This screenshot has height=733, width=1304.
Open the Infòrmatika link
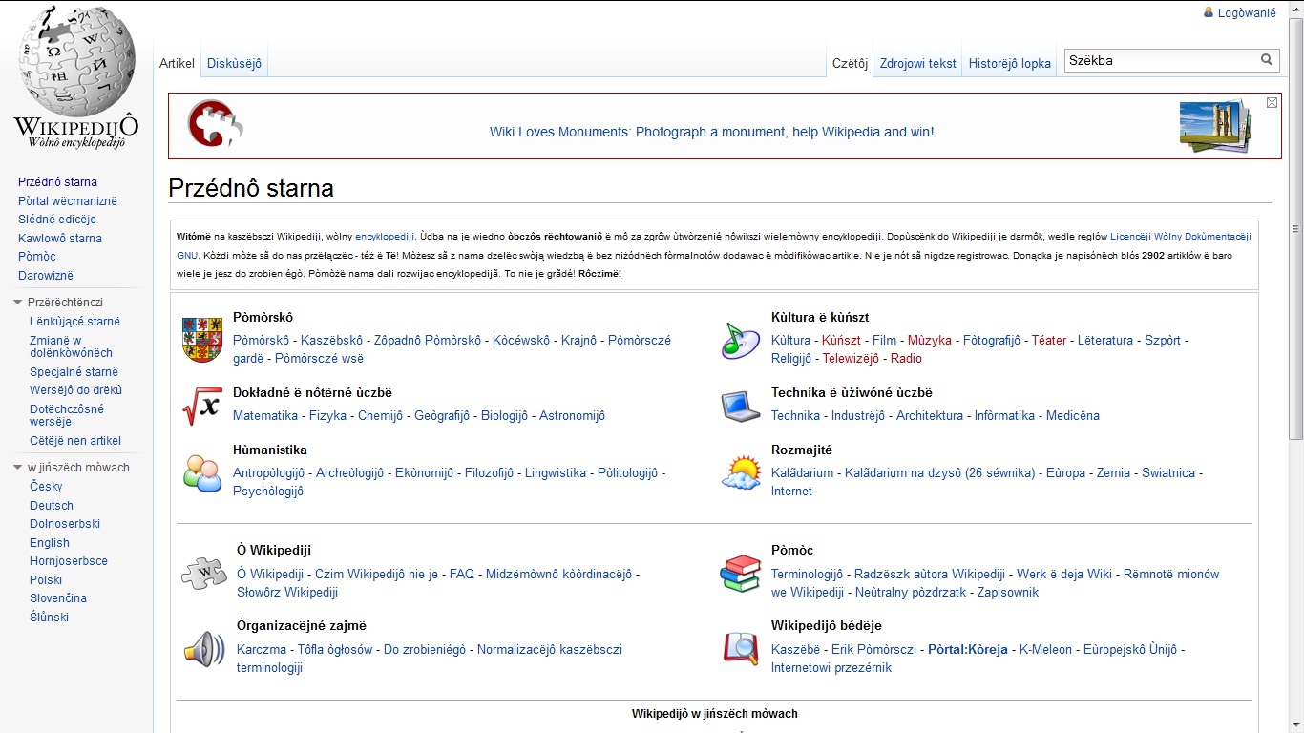tap(1004, 416)
